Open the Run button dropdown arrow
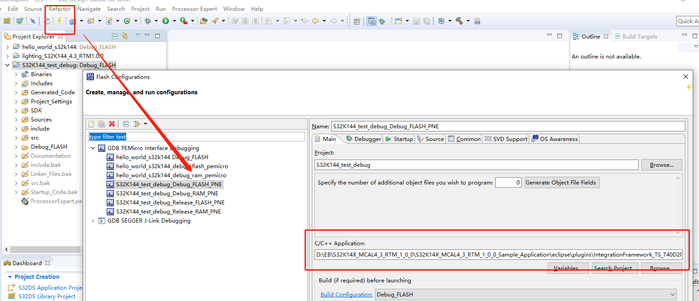This screenshot has width=699, height=301. tap(174, 21)
